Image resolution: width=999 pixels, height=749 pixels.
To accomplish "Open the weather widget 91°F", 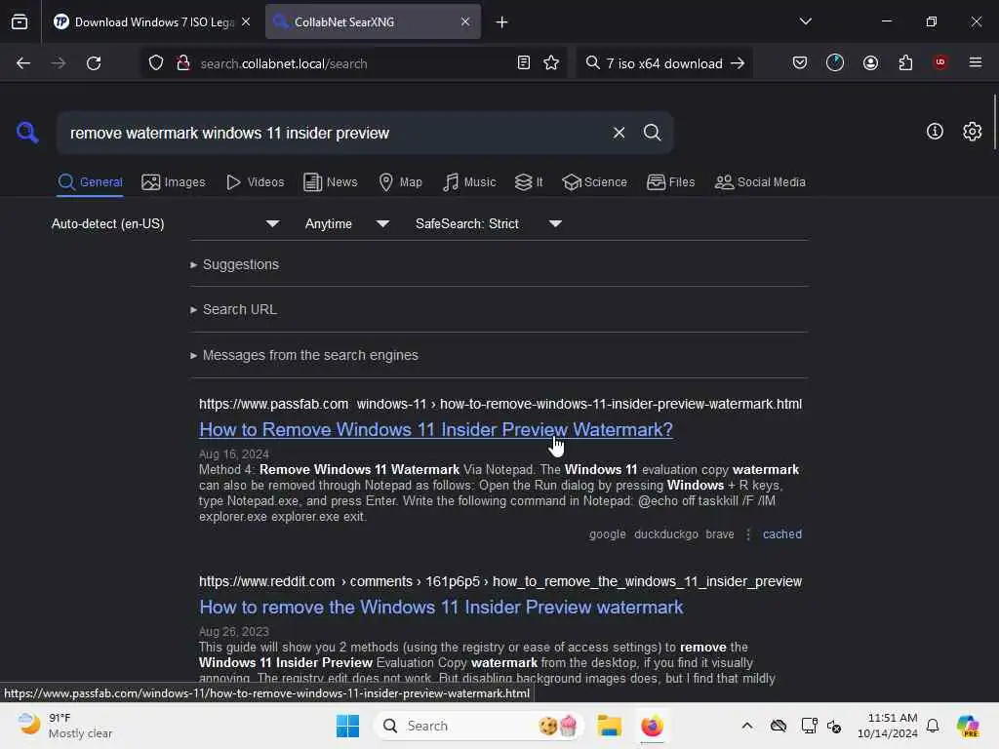I will (x=64, y=726).
